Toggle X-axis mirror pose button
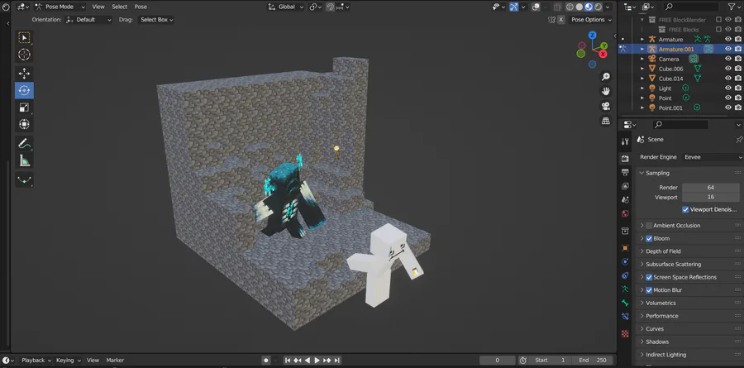This screenshot has height=368, width=744. tap(560, 20)
